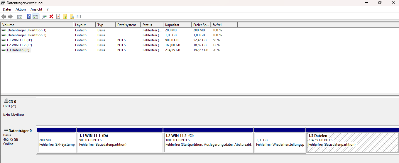Sort by the Status column header
The image size is (399, 163).
(152, 25)
